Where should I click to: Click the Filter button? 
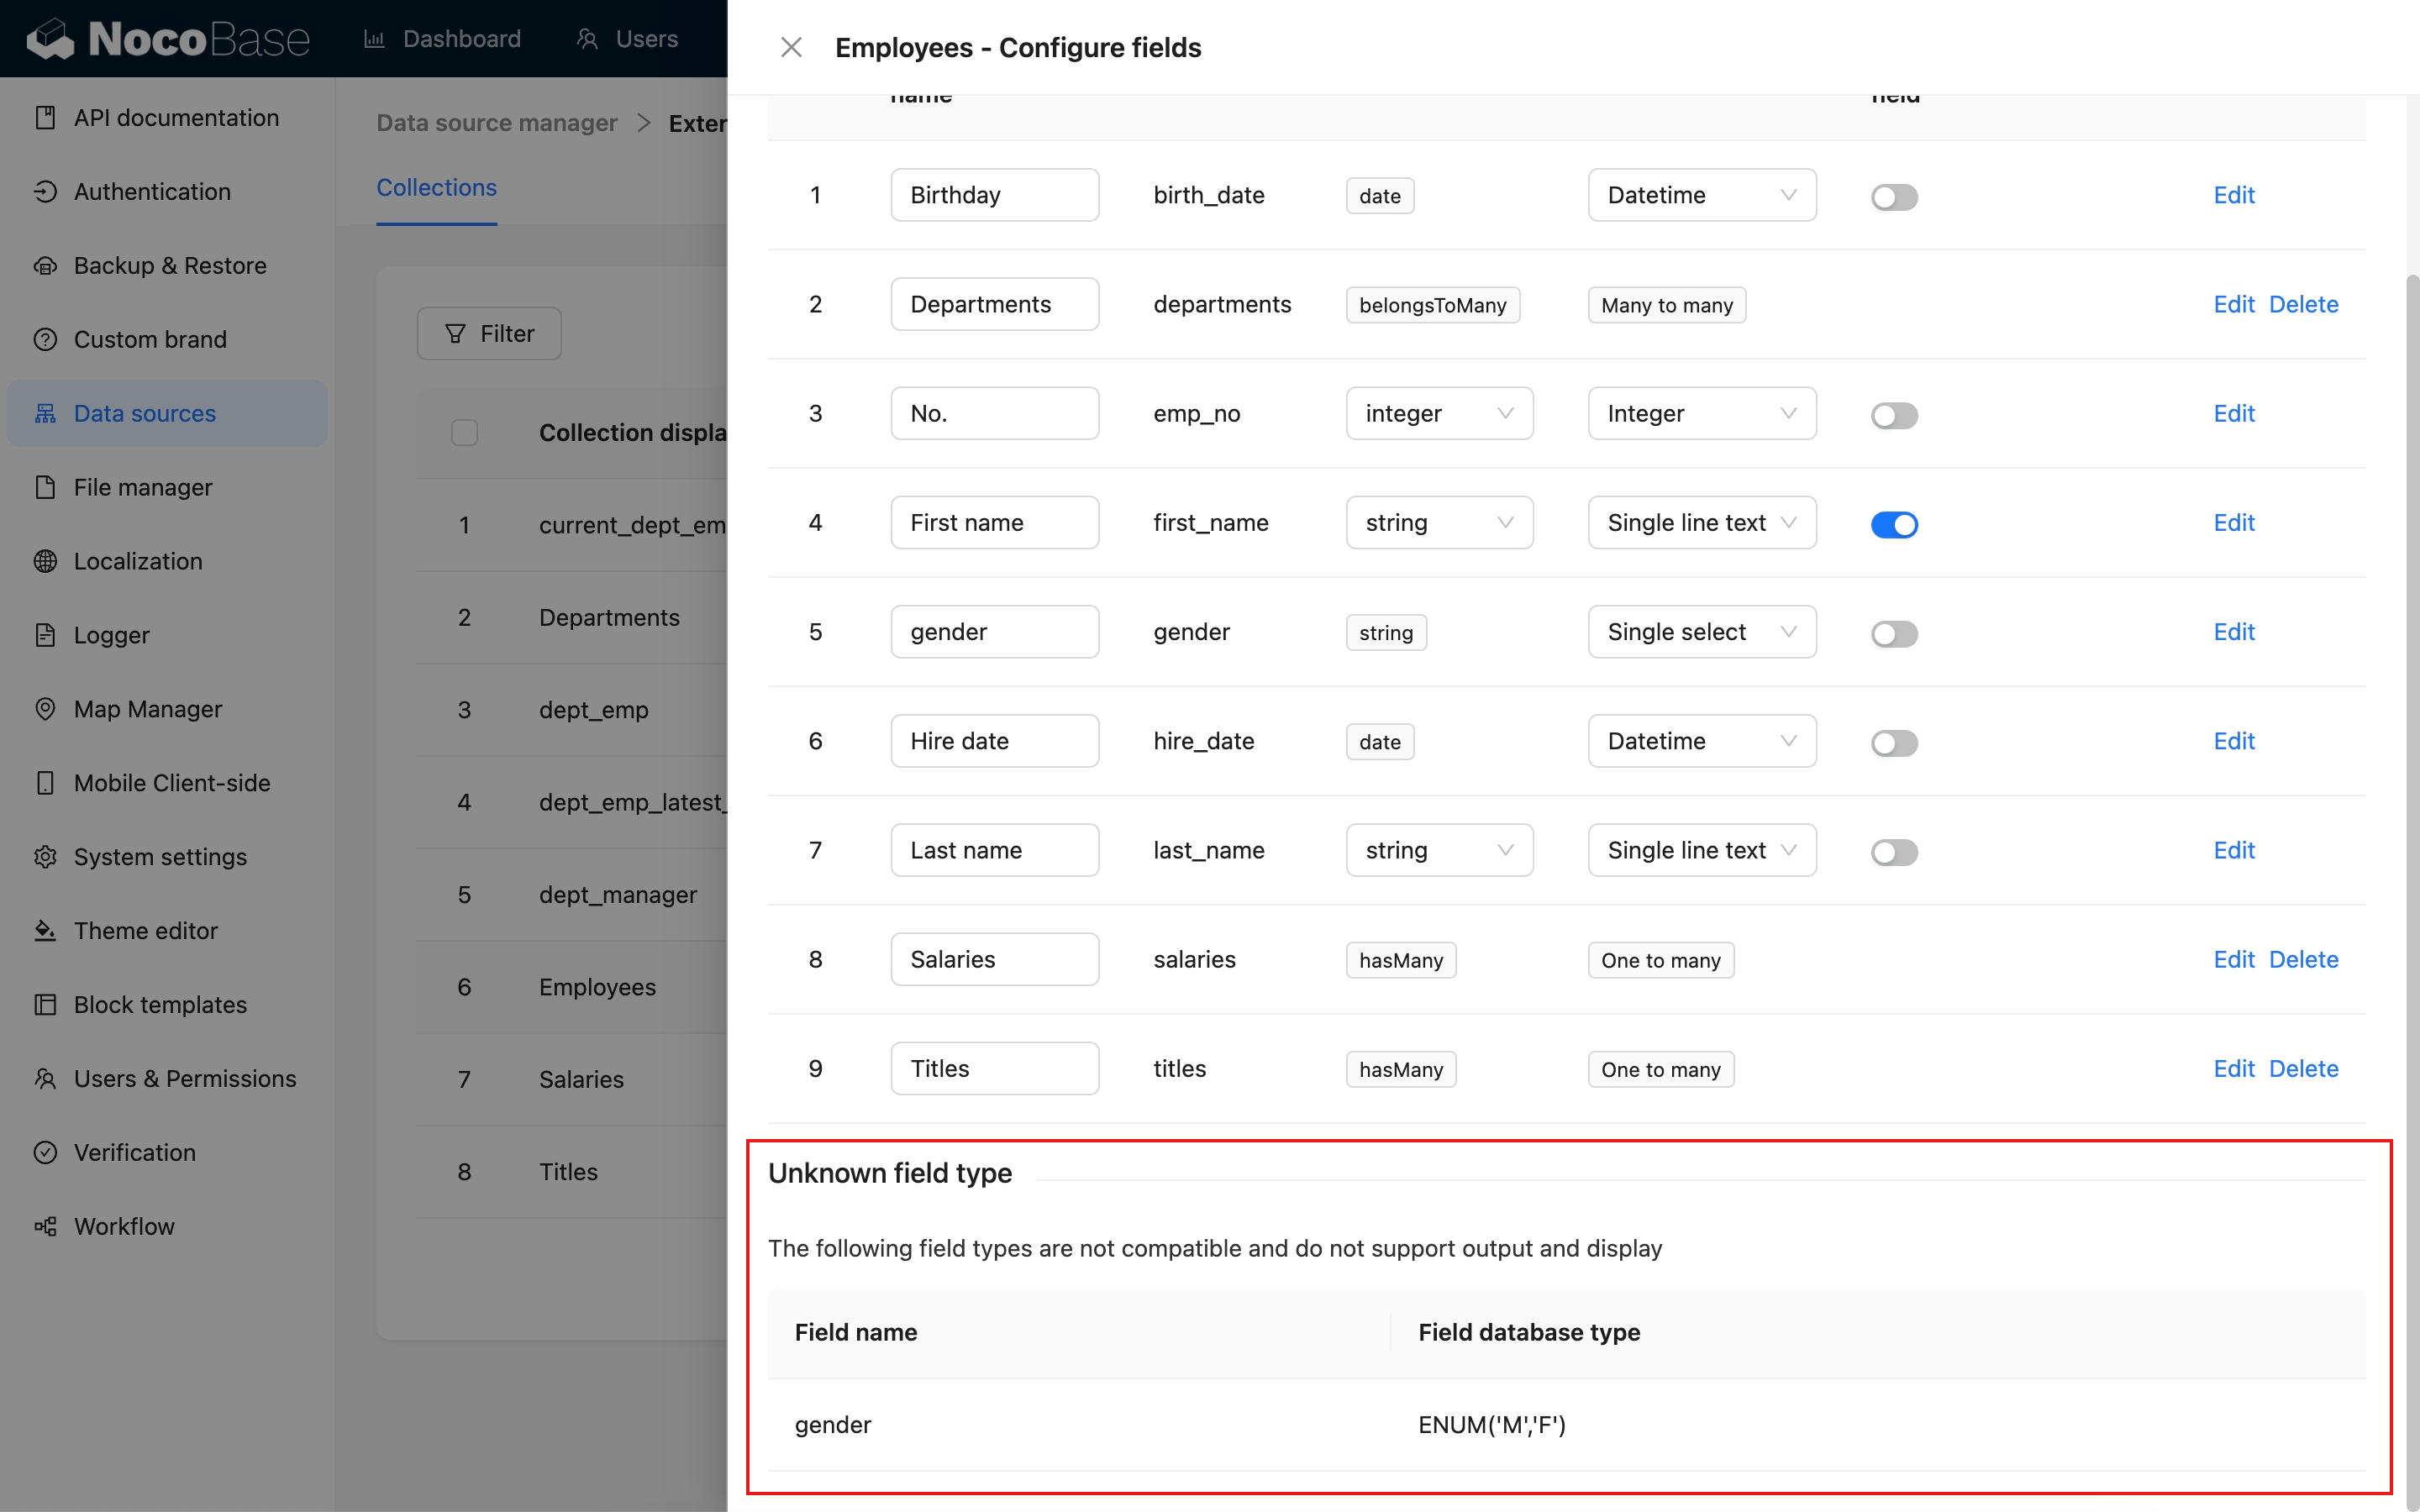489,334
